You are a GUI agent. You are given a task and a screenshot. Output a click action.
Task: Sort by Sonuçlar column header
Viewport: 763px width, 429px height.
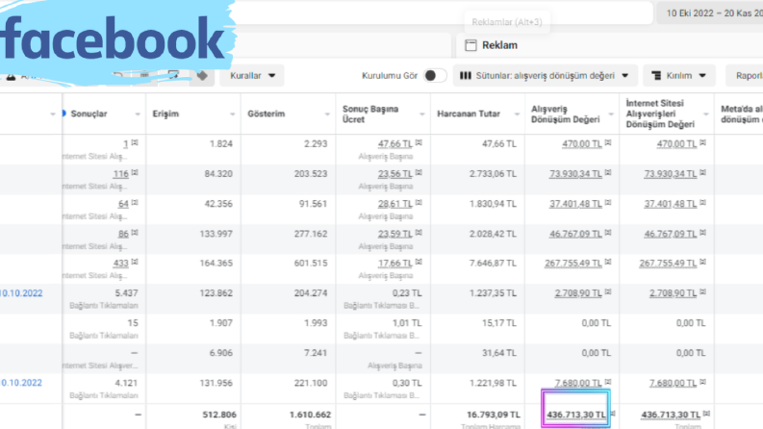pyautogui.click(x=89, y=114)
